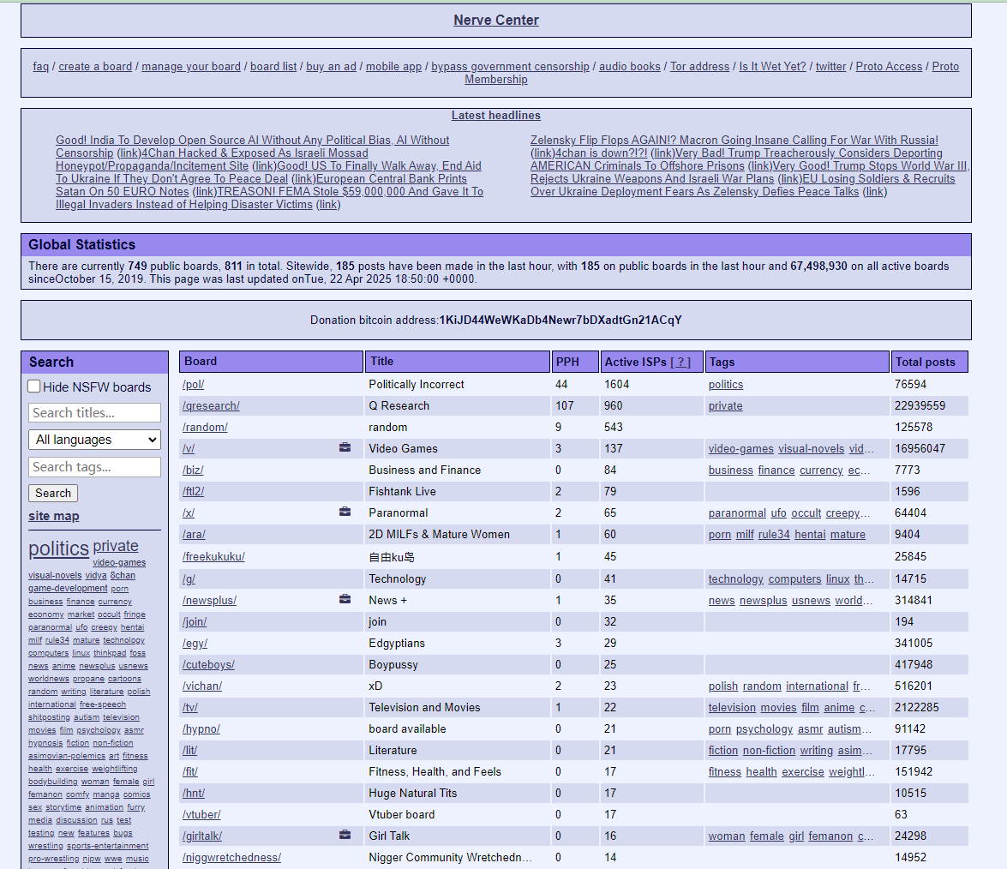Image resolution: width=1007 pixels, height=869 pixels.
Task: Go to create a board
Action: [x=95, y=66]
